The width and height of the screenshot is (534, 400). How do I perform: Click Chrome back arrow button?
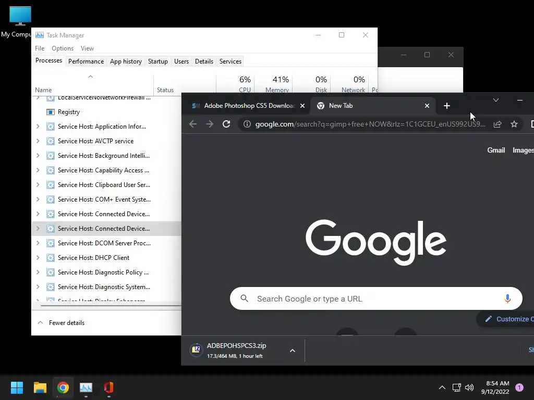193,124
